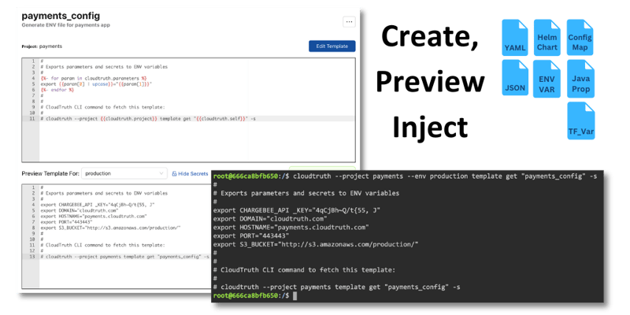Click terminal 'Exports parameters and secrets' comment

[306, 193]
